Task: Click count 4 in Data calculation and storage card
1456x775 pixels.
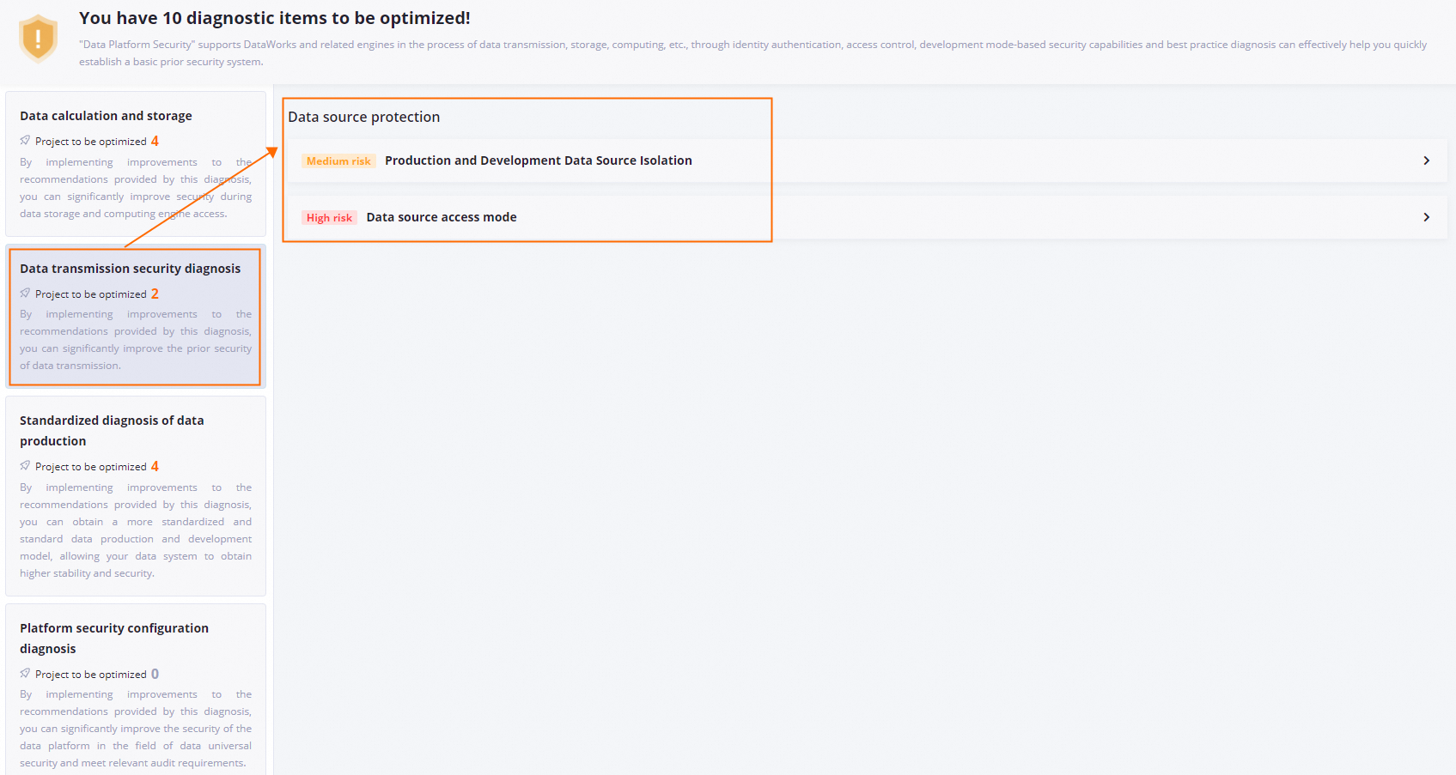Action: 155,141
